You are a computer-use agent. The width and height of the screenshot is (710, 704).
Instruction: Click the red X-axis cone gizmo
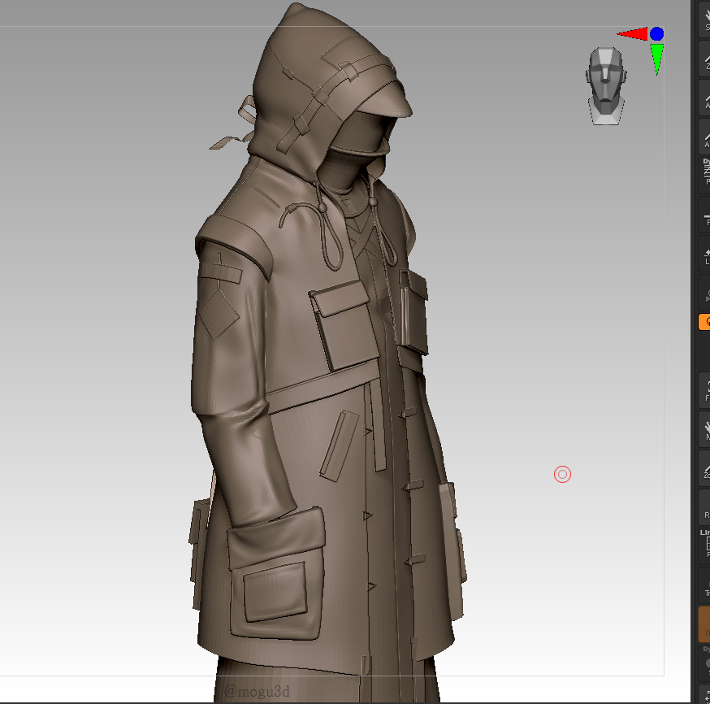[633, 34]
